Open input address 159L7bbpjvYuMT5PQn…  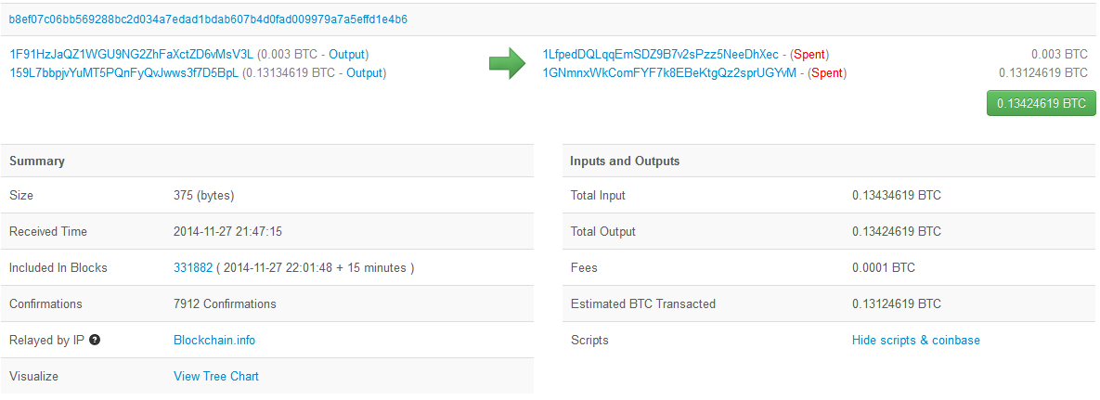click(123, 72)
